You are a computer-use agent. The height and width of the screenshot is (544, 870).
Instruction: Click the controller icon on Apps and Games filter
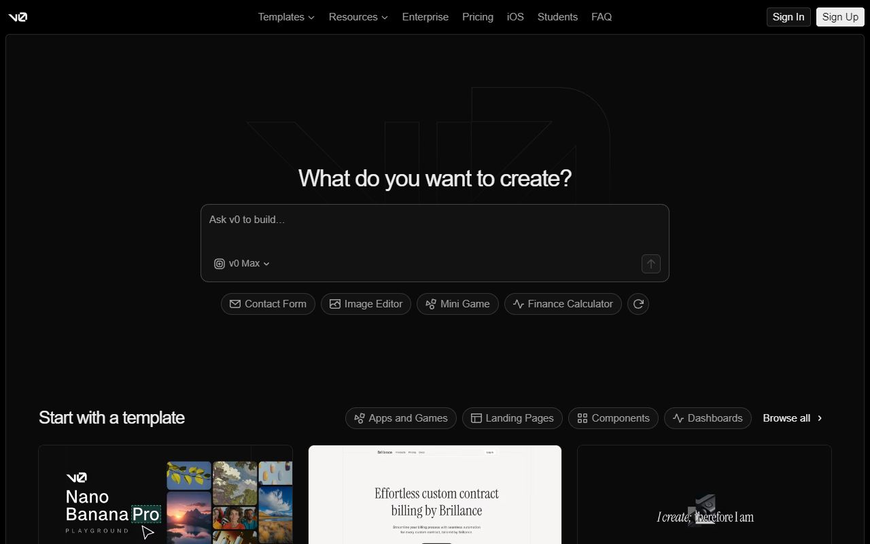359,418
